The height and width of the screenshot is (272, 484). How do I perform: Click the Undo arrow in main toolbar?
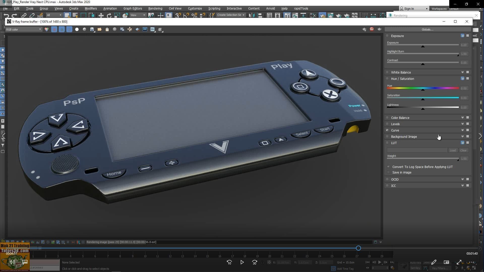(x=6, y=16)
